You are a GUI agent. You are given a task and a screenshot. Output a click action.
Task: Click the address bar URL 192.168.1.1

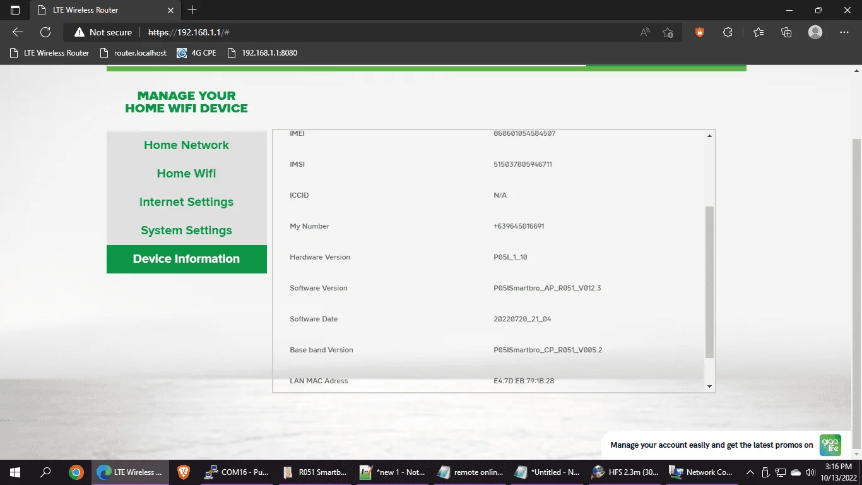click(x=189, y=32)
